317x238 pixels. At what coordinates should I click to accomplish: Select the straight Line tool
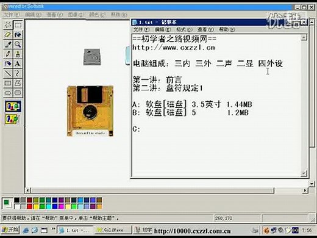click(8, 73)
